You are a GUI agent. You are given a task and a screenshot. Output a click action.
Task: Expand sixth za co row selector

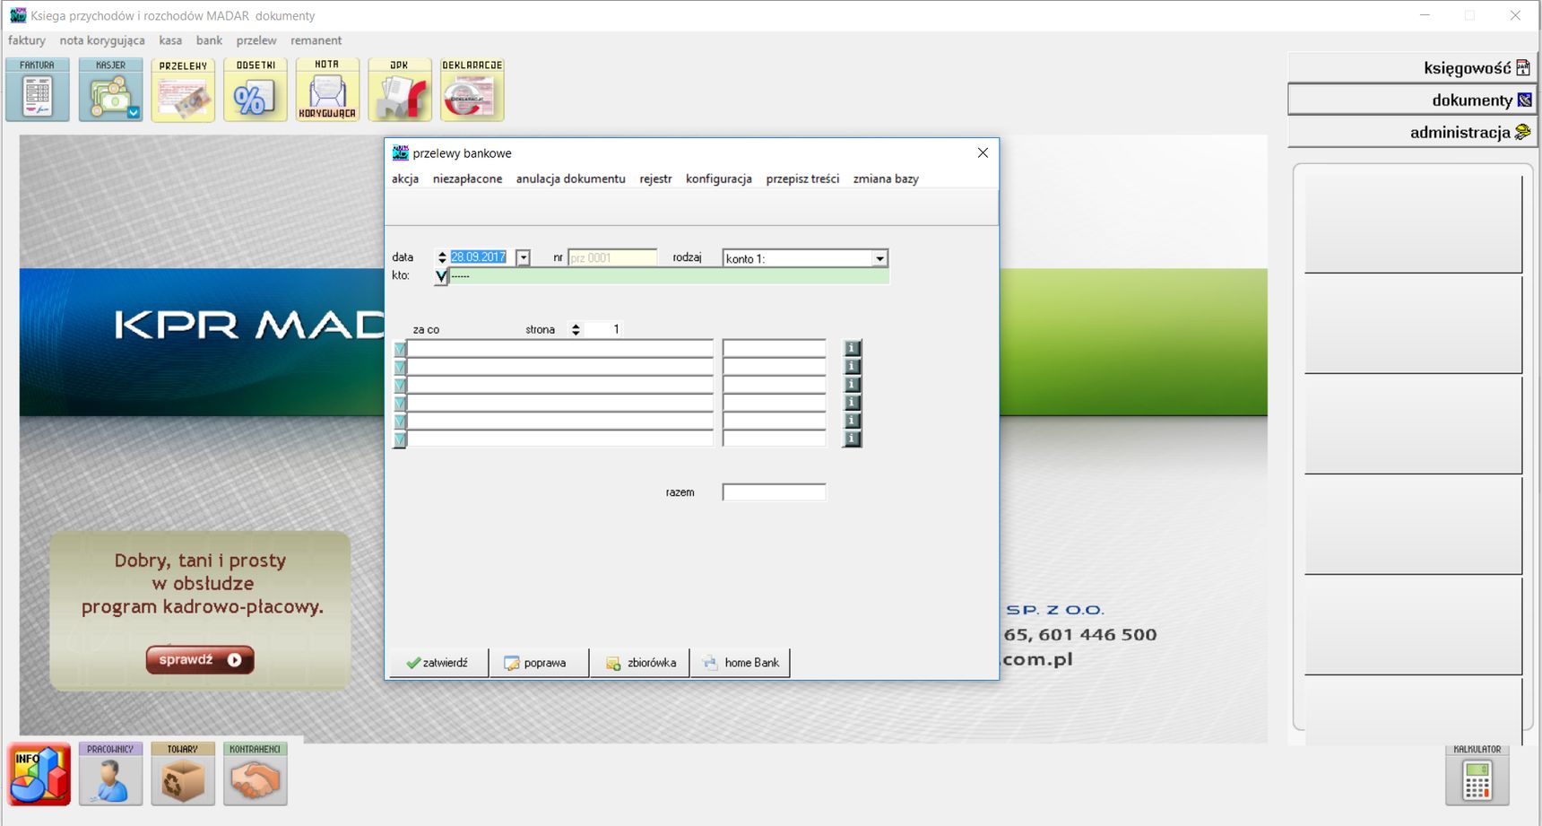(400, 439)
